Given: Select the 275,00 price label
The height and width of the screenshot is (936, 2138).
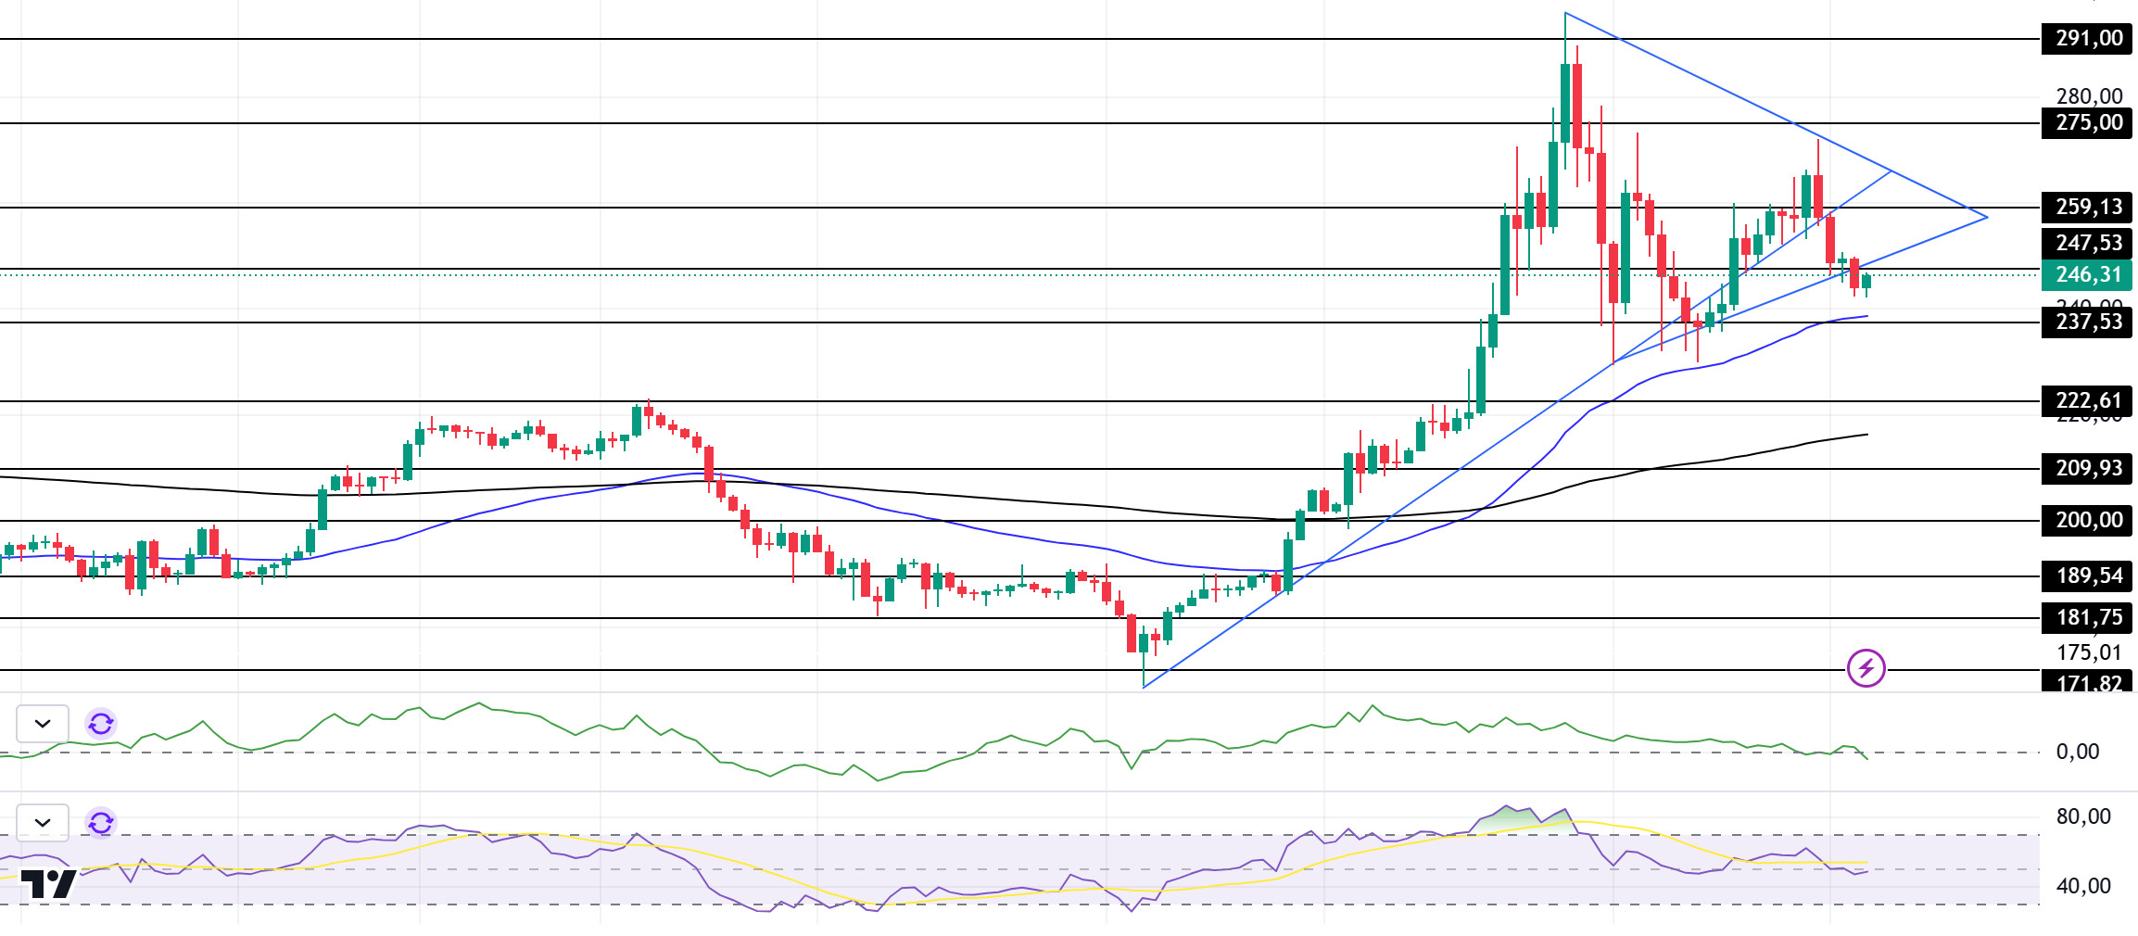Looking at the screenshot, I should 2086,123.
